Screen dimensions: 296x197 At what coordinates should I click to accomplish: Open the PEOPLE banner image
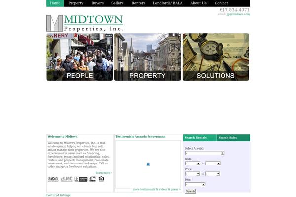point(80,57)
